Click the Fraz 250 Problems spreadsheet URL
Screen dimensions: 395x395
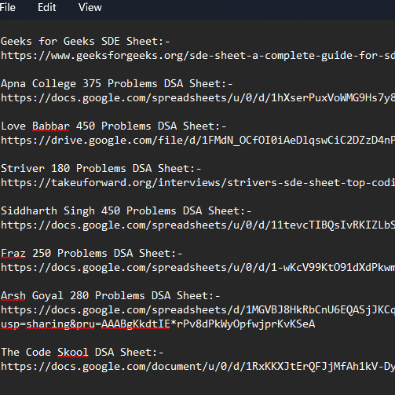198,268
